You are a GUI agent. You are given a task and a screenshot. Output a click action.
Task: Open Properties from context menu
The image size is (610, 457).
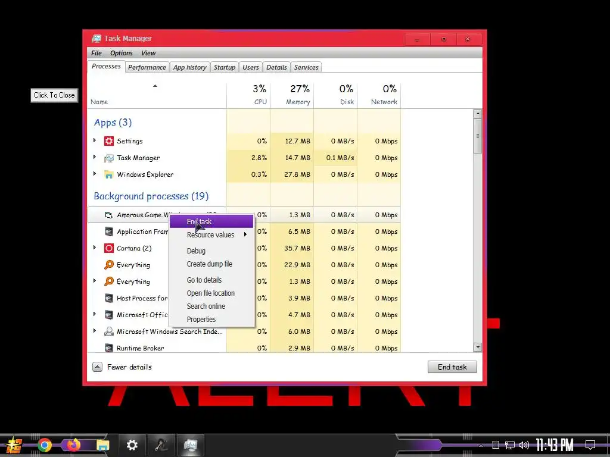[211, 320]
